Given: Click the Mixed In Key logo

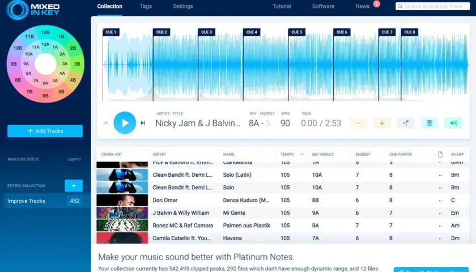Looking at the screenshot, I should 33,10.
